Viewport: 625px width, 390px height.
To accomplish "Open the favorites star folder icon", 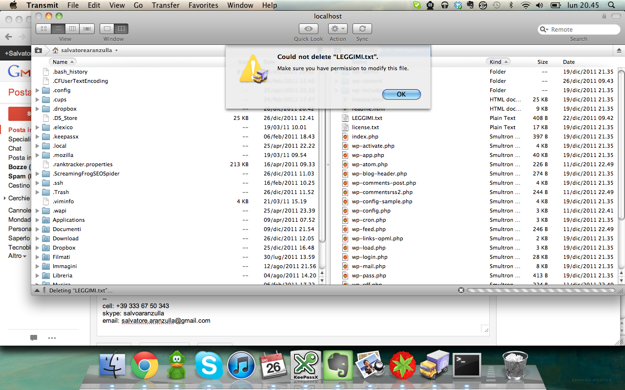I will 38,50.
